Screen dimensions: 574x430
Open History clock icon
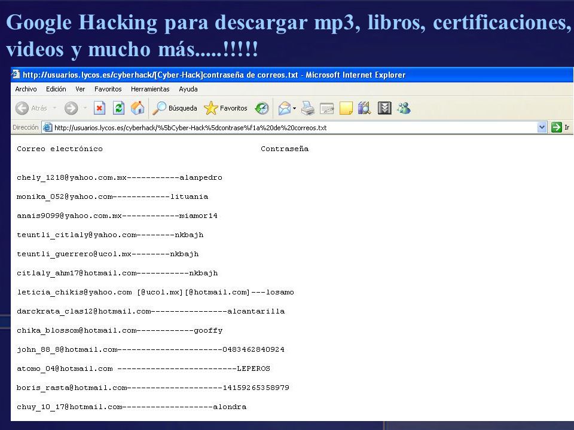click(x=262, y=108)
